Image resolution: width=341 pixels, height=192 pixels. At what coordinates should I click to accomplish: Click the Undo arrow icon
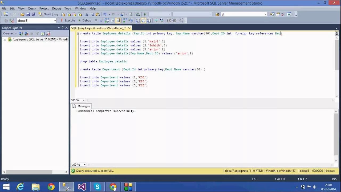[x=105, y=14]
